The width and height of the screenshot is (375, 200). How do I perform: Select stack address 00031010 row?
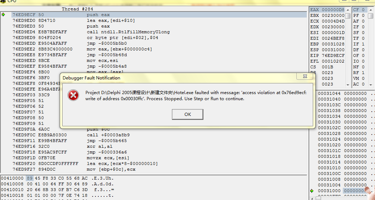click(x=342, y=168)
